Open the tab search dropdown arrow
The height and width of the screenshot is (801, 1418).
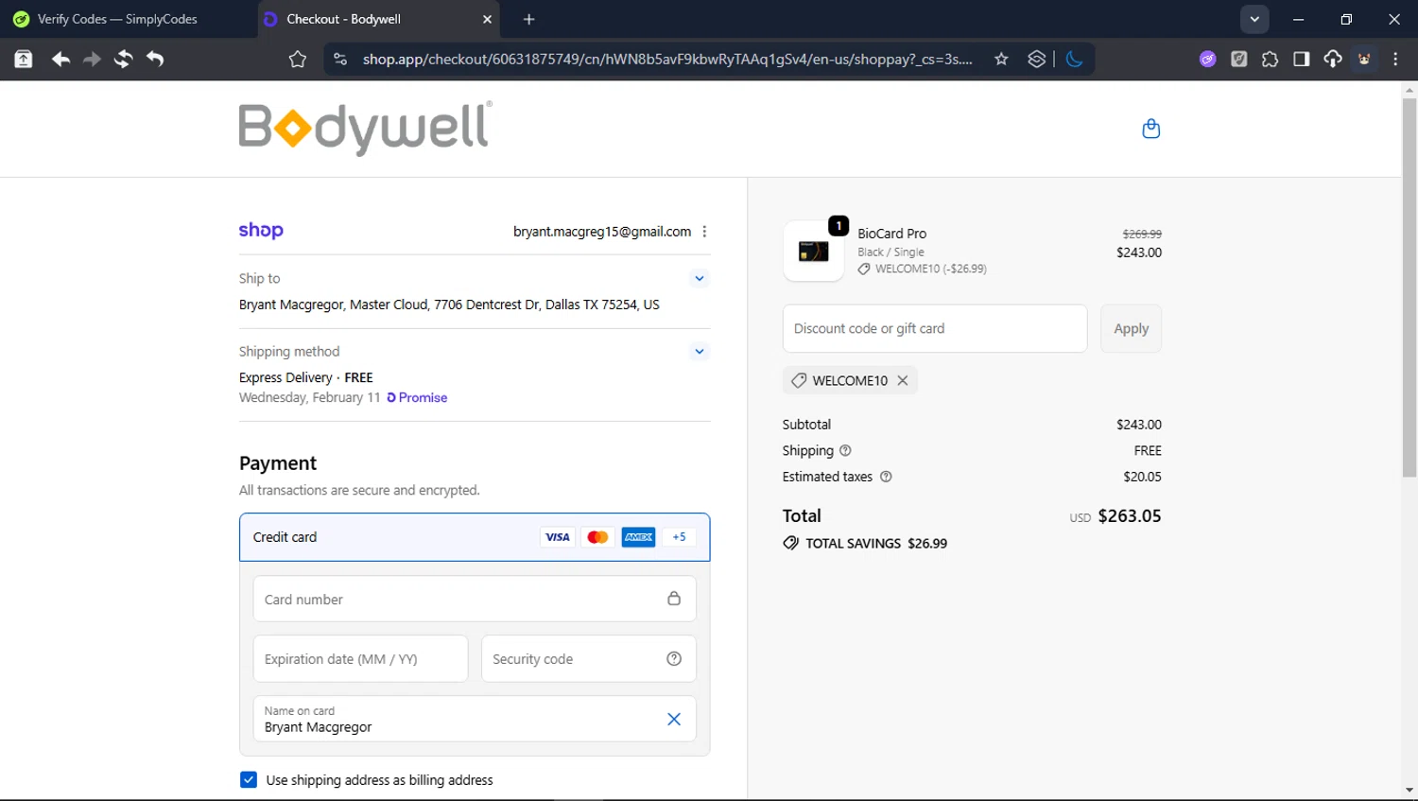click(1254, 19)
